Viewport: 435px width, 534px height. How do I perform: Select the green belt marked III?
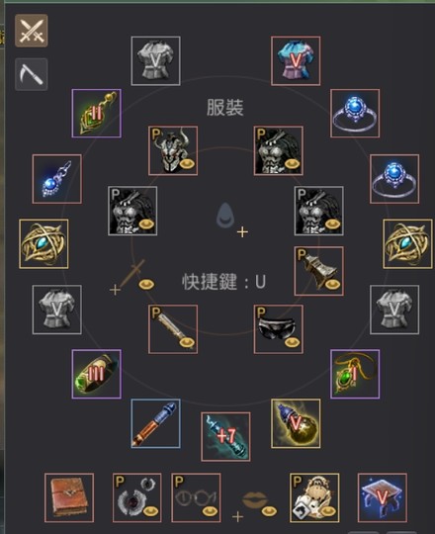point(96,374)
